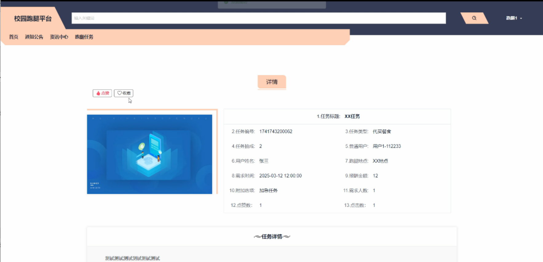Click the 13.点击数 label

(x=355, y=205)
